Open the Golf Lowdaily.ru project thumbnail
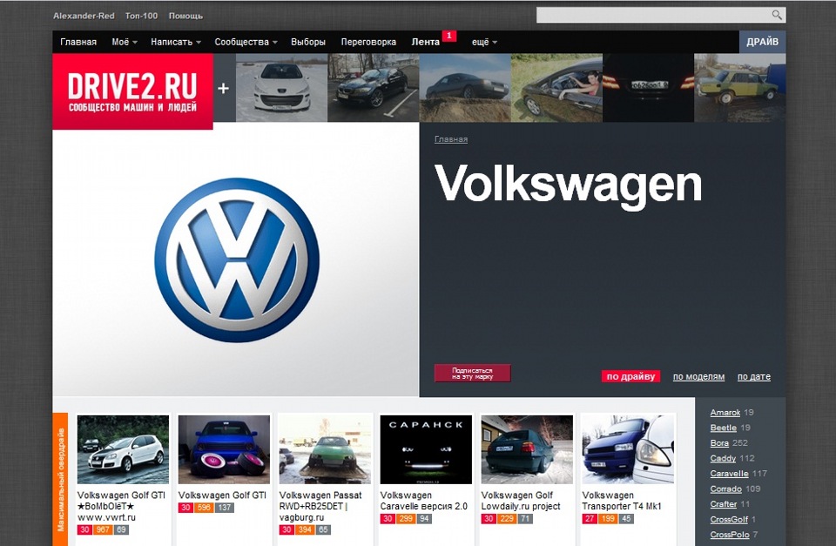836x546 pixels. [528, 449]
